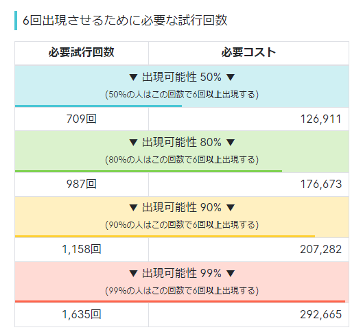This screenshot has height=332, width=363.
Task: Click left triangle beside 出現可能性 50%
Action: click(x=133, y=77)
